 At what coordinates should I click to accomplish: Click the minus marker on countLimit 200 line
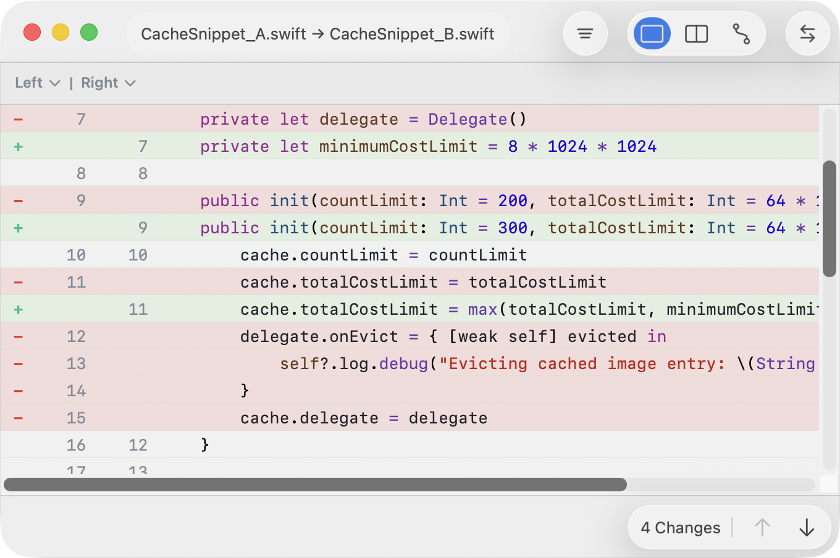coord(19,201)
